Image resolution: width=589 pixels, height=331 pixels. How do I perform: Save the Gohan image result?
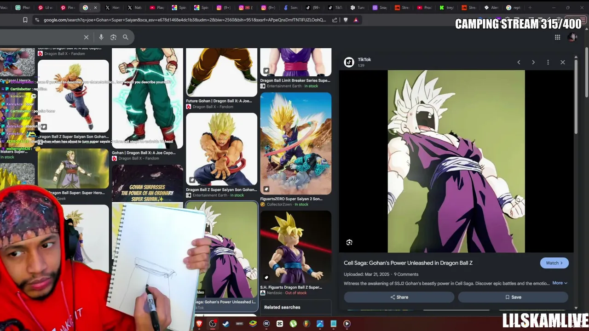pyautogui.click(x=513, y=297)
